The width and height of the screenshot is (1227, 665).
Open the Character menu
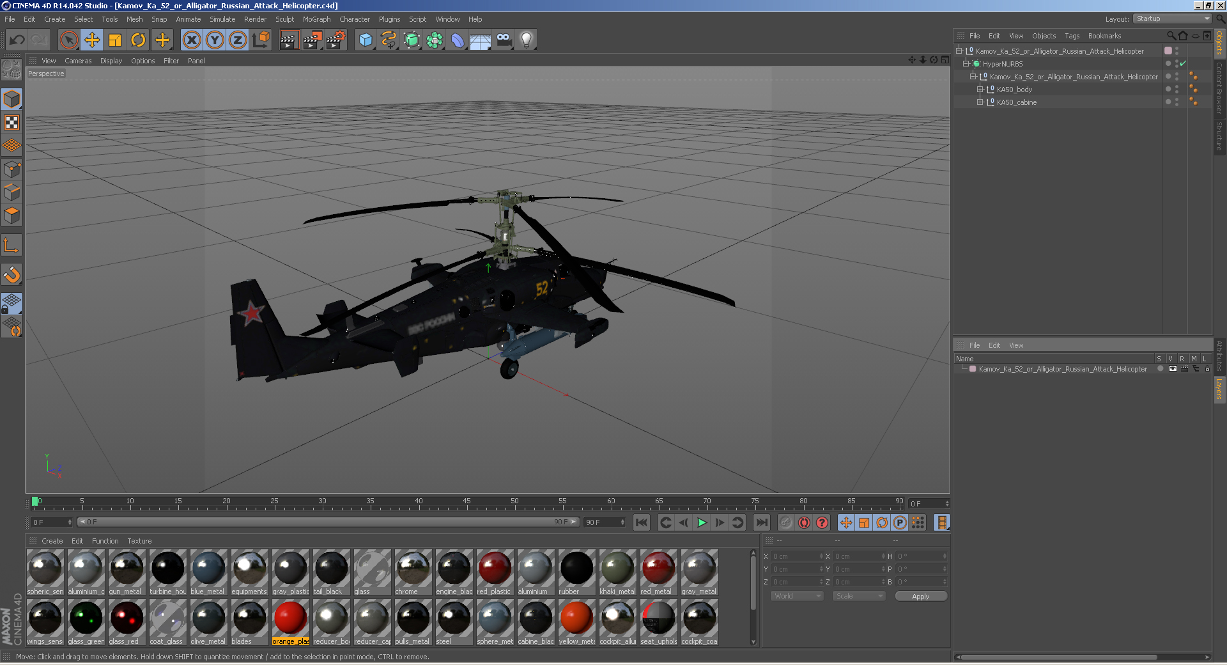pos(355,19)
